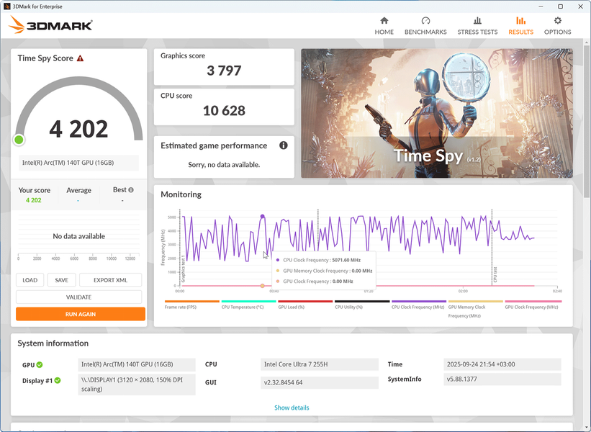Maximize the 3DMark window
591x432 pixels.
pyautogui.click(x=561, y=6)
